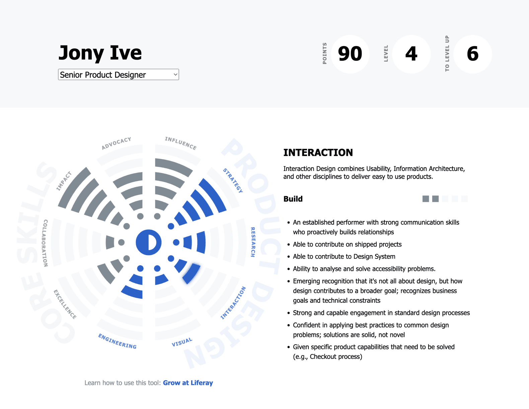This screenshot has width=529, height=409.
Task: Open the Grow at Liferay link
Action: tap(188, 383)
